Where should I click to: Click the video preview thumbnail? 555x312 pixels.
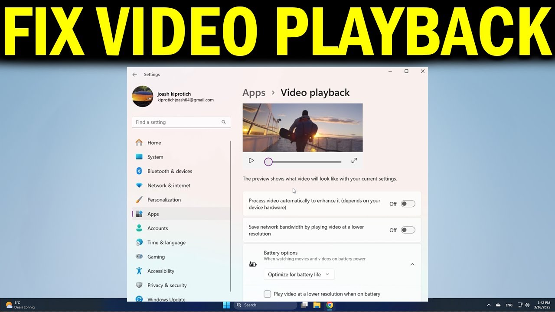303,128
